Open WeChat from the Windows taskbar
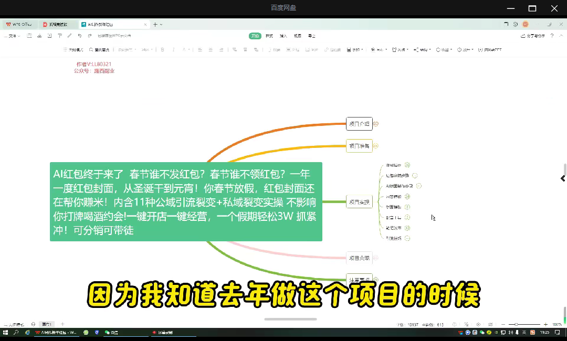The image size is (567, 341). click(x=111, y=333)
